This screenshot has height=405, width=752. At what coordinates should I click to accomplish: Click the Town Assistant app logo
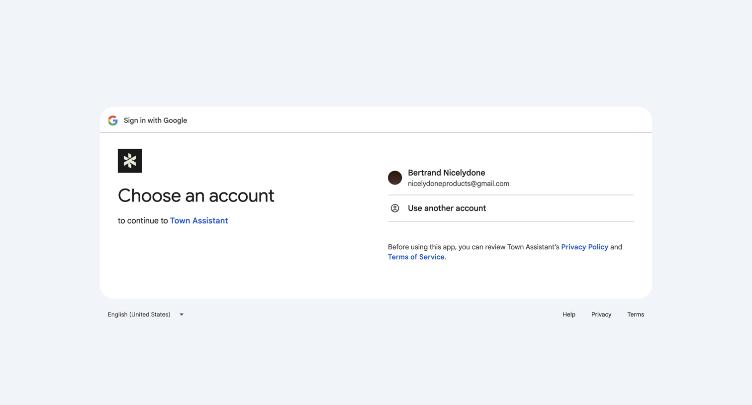pyautogui.click(x=130, y=161)
